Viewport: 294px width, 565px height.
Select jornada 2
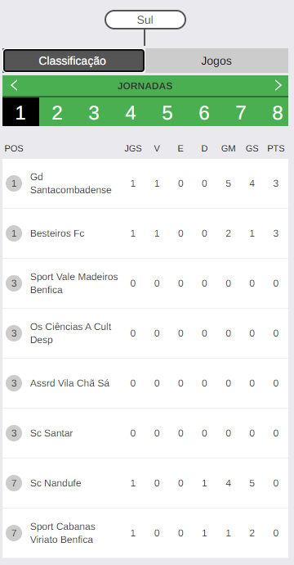pos(57,112)
